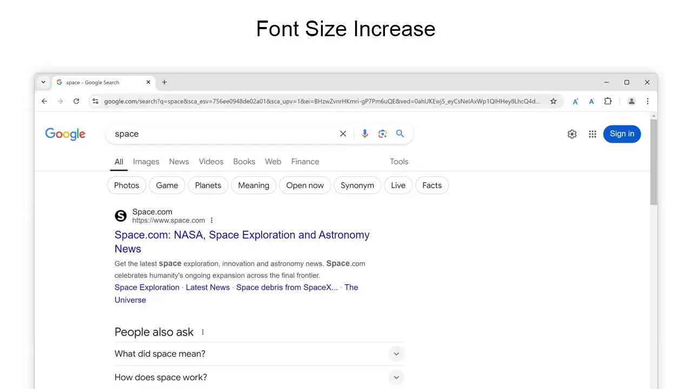
Task: Select the All search tab
Action: (x=119, y=162)
